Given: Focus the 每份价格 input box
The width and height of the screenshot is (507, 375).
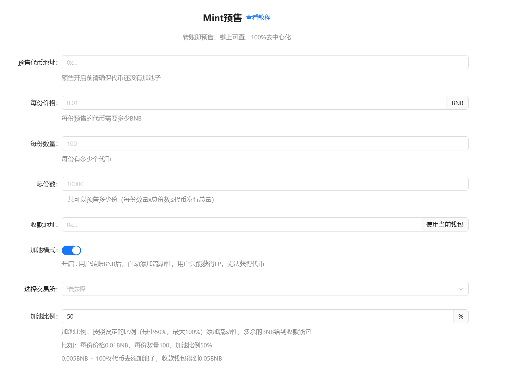Looking at the screenshot, I should [254, 103].
